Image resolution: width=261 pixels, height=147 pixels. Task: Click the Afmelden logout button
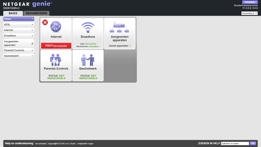tap(250, 2)
